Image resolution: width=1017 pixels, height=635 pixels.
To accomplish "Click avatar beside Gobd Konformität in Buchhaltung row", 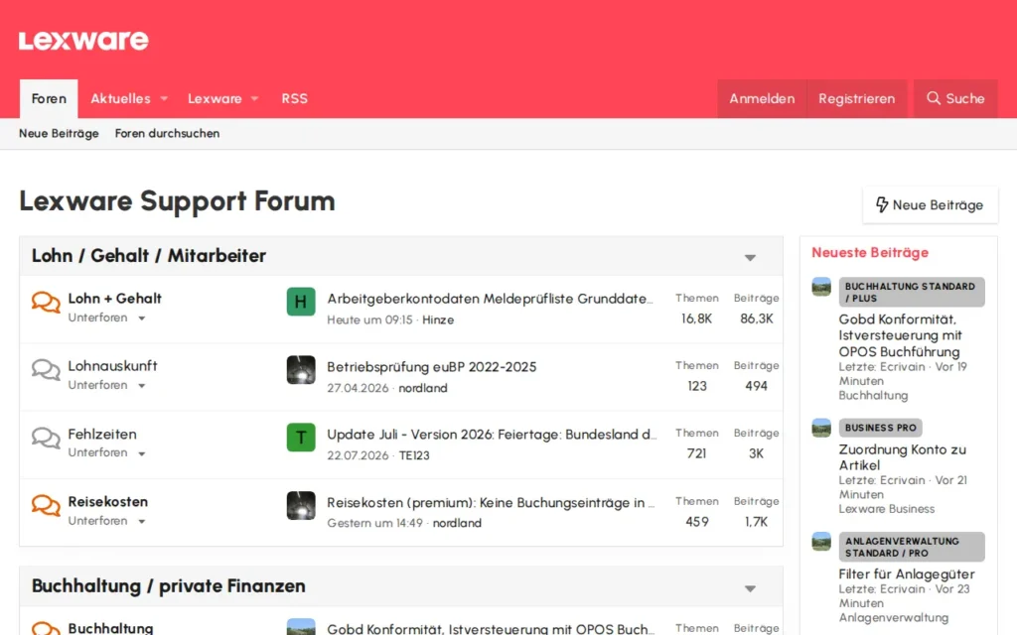I will [301, 627].
